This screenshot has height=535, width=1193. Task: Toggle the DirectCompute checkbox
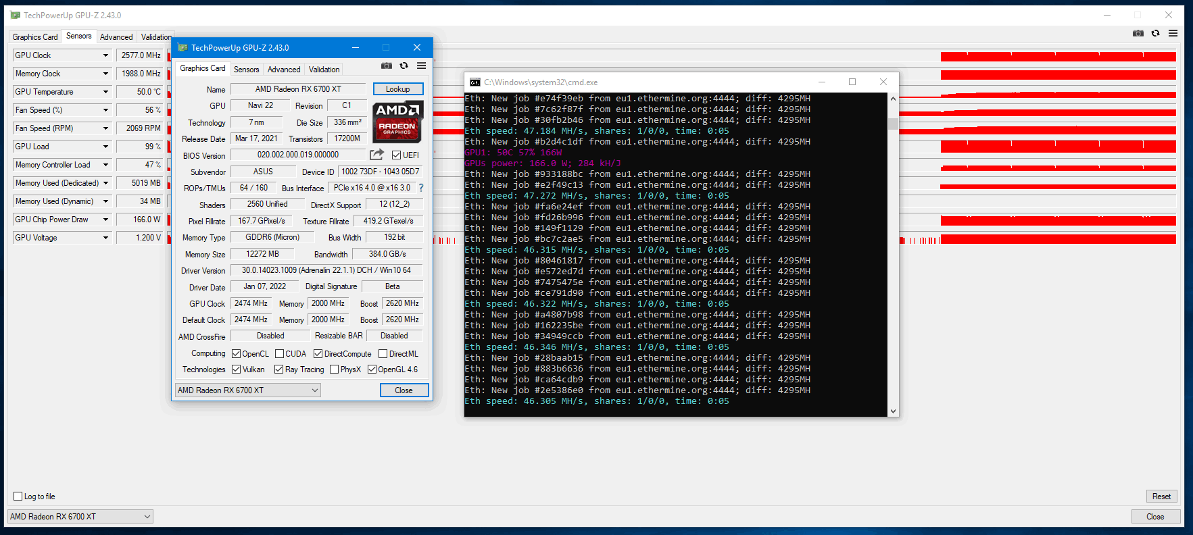pos(318,354)
